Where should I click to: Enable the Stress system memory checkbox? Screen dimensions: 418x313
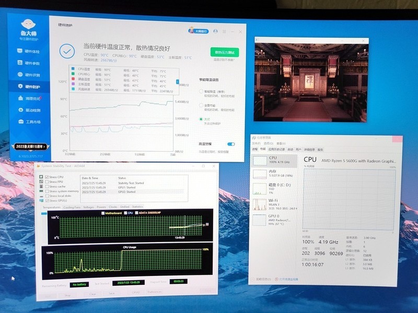point(47,191)
